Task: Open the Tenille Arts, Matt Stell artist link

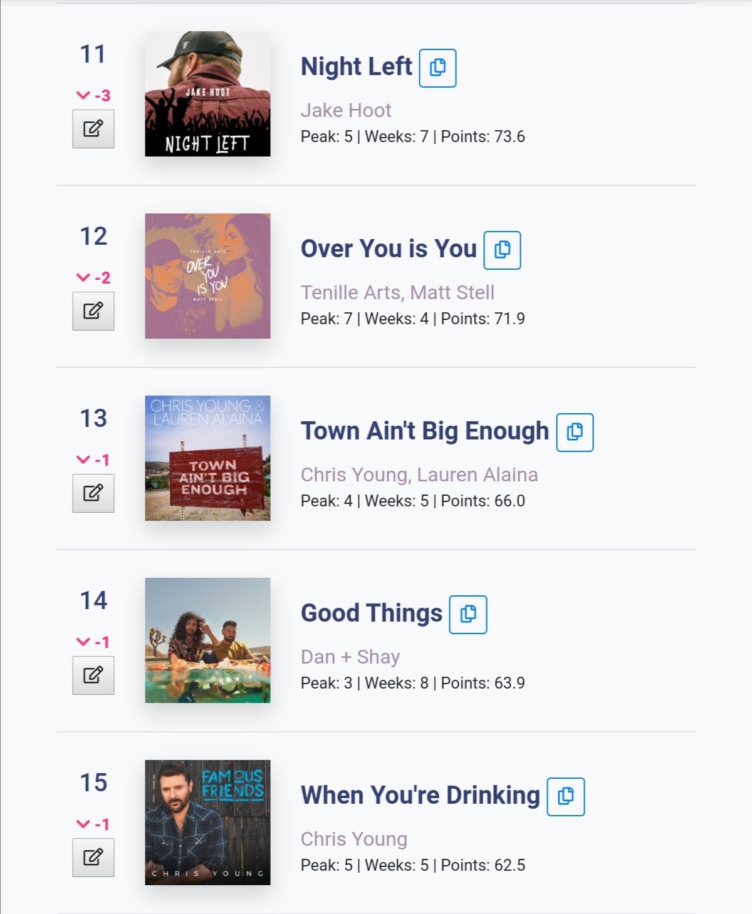Action: coord(397,293)
